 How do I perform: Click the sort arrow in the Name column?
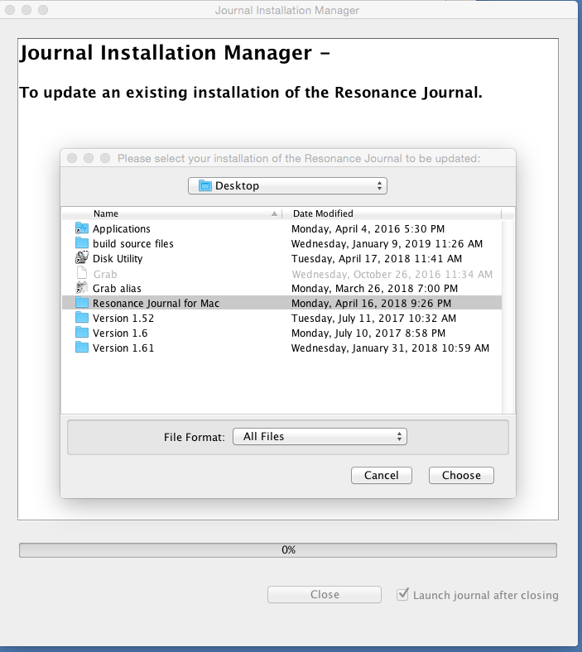[274, 213]
